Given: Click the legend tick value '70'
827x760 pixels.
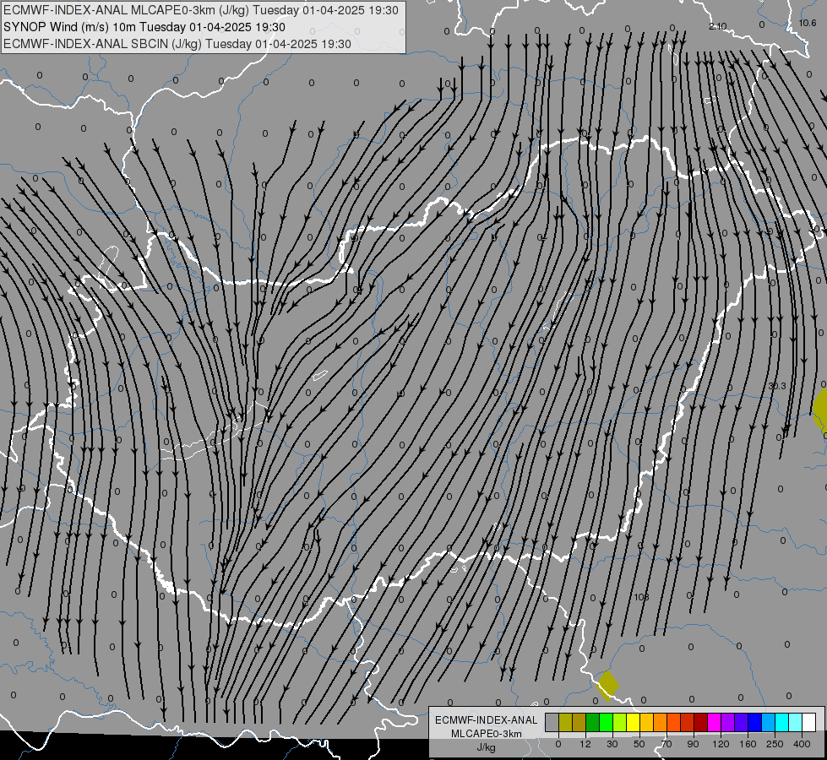Looking at the screenshot, I should 666,744.
